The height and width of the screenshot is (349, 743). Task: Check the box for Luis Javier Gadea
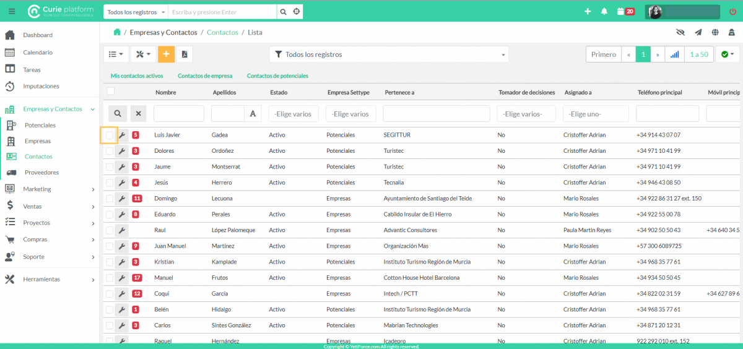tap(110, 135)
